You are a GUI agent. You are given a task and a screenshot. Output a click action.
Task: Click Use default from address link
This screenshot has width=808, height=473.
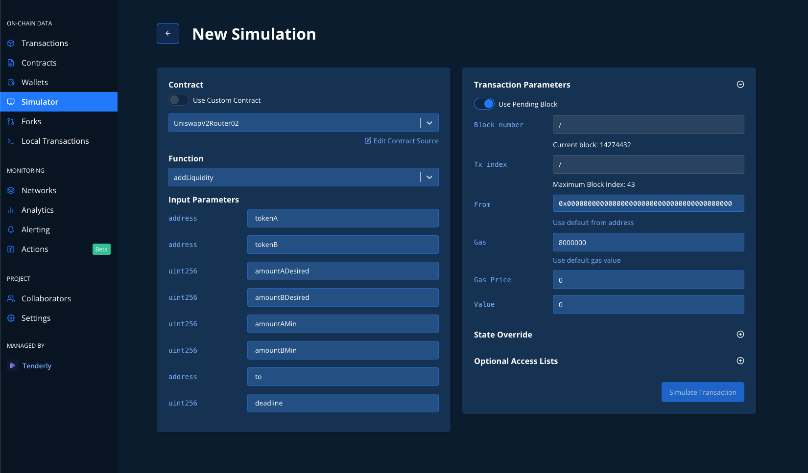(593, 223)
